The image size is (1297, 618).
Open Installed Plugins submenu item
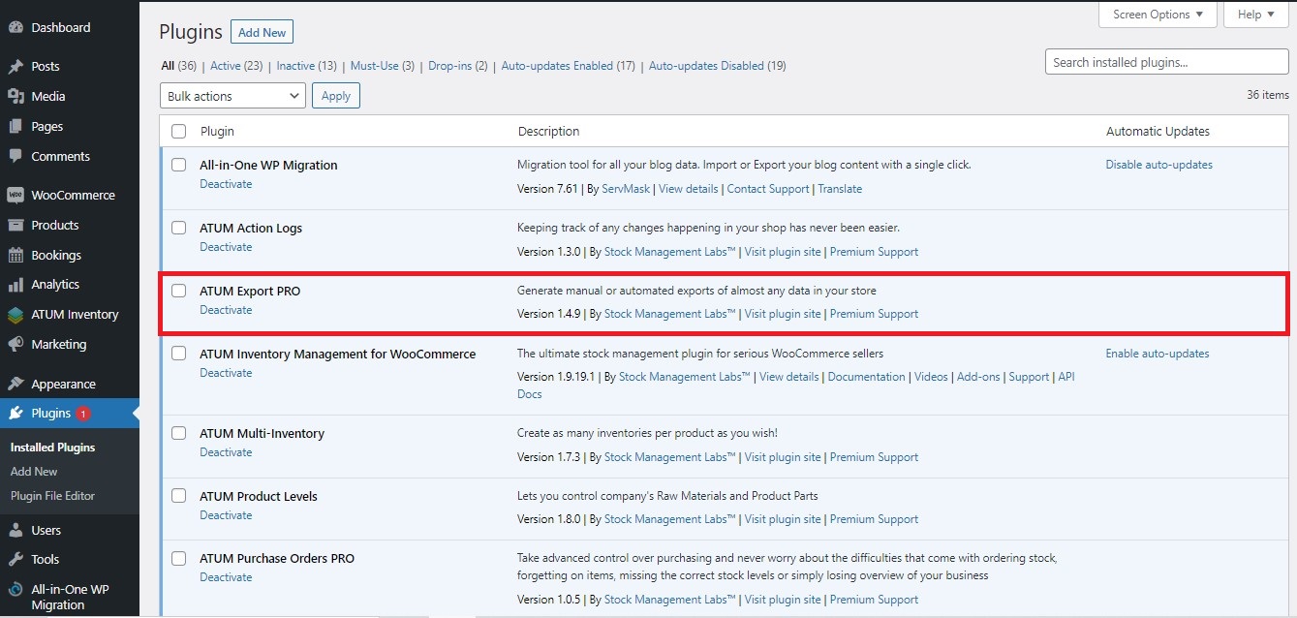click(52, 448)
